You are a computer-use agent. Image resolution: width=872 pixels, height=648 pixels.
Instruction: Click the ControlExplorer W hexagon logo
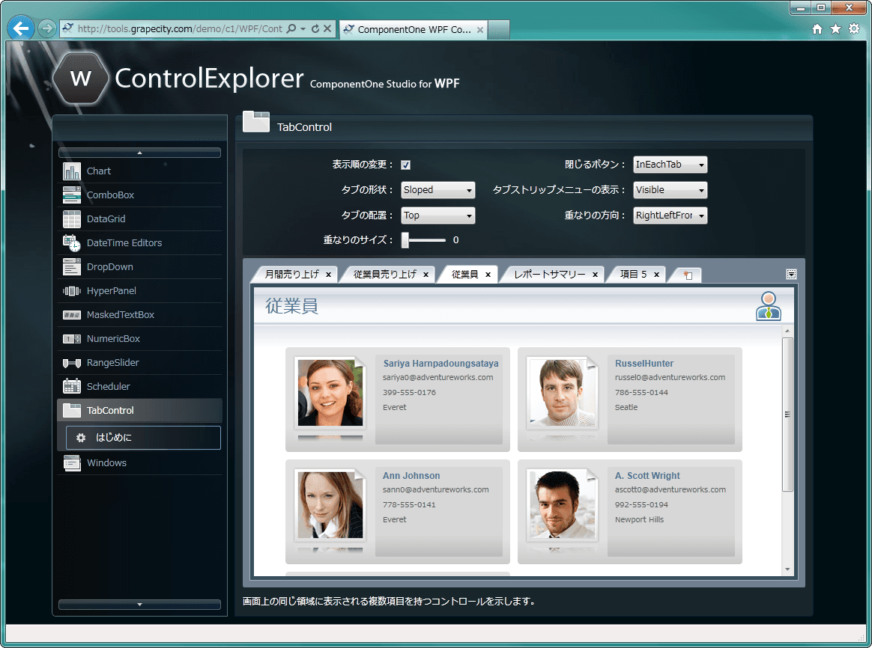pyautogui.click(x=81, y=78)
